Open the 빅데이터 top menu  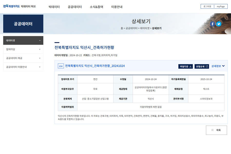[54, 7]
